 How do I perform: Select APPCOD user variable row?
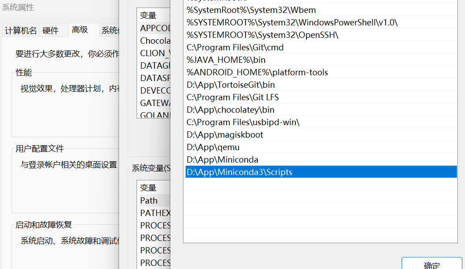point(154,28)
